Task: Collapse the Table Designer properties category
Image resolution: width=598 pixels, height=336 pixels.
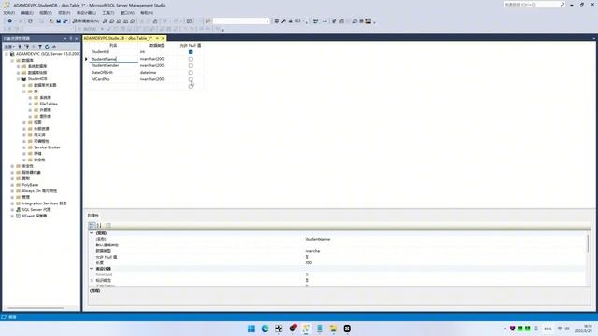Action: pyautogui.click(x=92, y=269)
